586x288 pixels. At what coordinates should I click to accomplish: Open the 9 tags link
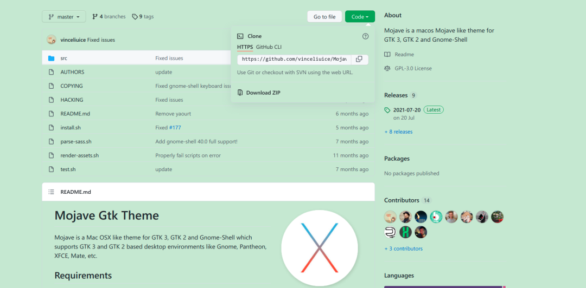[143, 17]
